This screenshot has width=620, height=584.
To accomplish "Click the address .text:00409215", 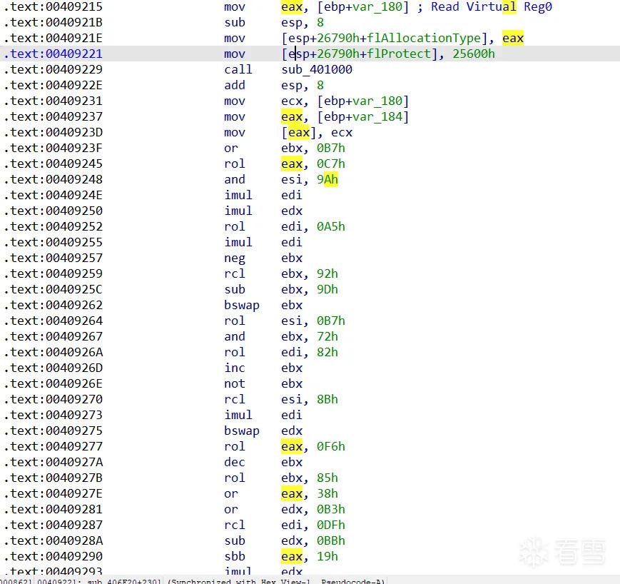I will (53, 6).
